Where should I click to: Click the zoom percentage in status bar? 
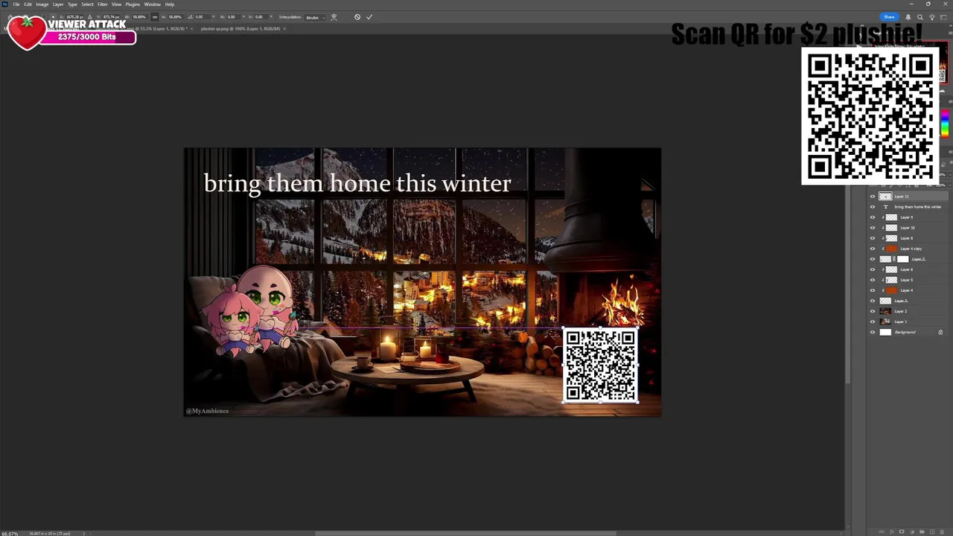click(x=9, y=533)
